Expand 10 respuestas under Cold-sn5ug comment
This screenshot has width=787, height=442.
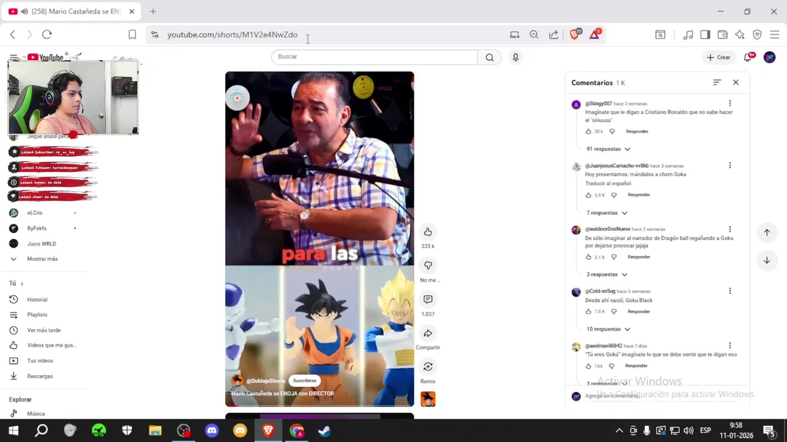tap(608, 329)
